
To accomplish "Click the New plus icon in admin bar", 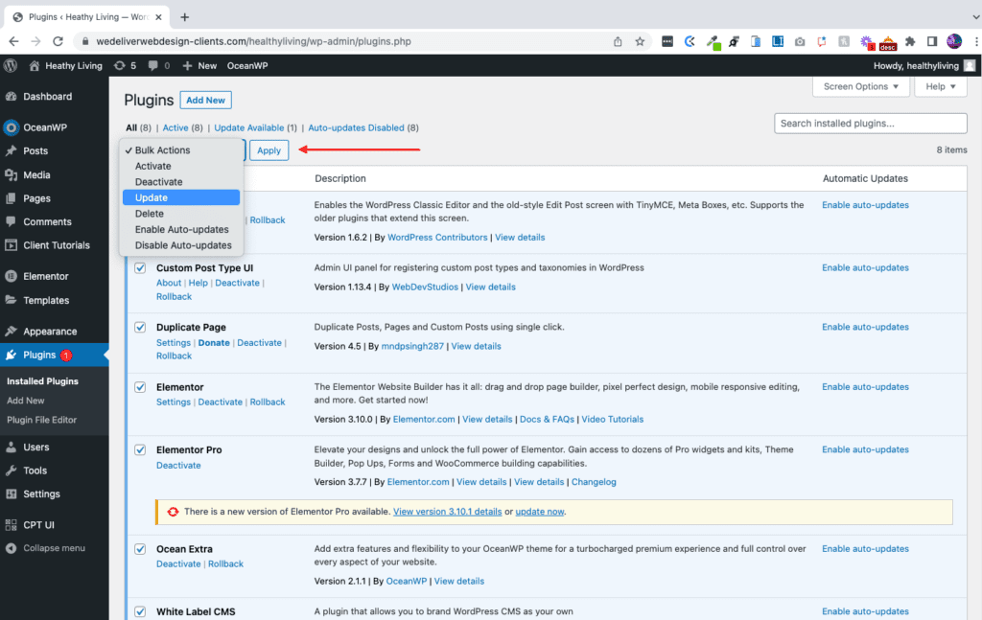I will pyautogui.click(x=187, y=66).
